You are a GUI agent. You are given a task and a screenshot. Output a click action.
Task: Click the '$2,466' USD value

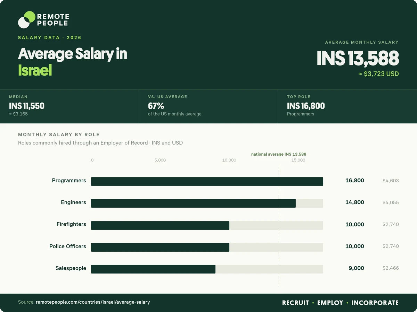pyautogui.click(x=391, y=268)
